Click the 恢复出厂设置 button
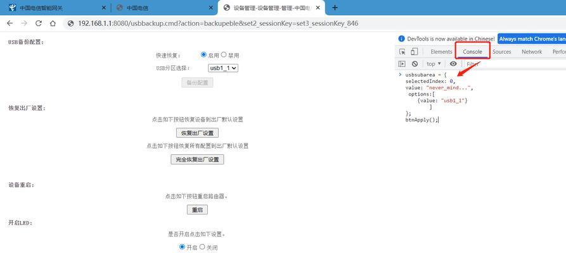Image resolution: width=566 pixels, height=253 pixels. 197,133
